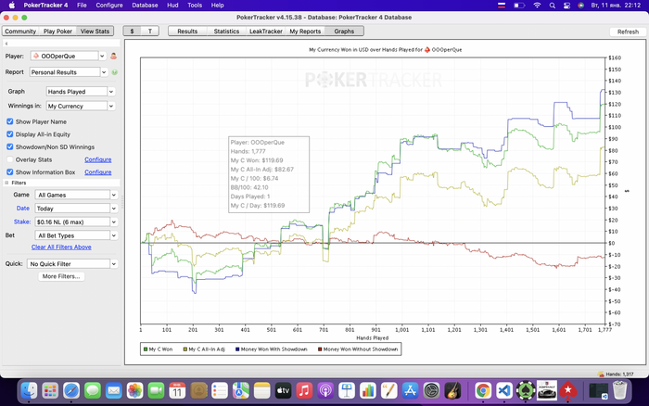The height and width of the screenshot is (406, 649).
Task: Open the Winnings in dropdown
Action: click(81, 106)
